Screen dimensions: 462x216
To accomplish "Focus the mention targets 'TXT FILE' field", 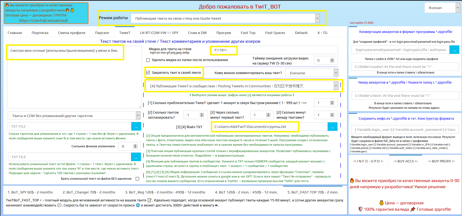I will pos(70,126).
